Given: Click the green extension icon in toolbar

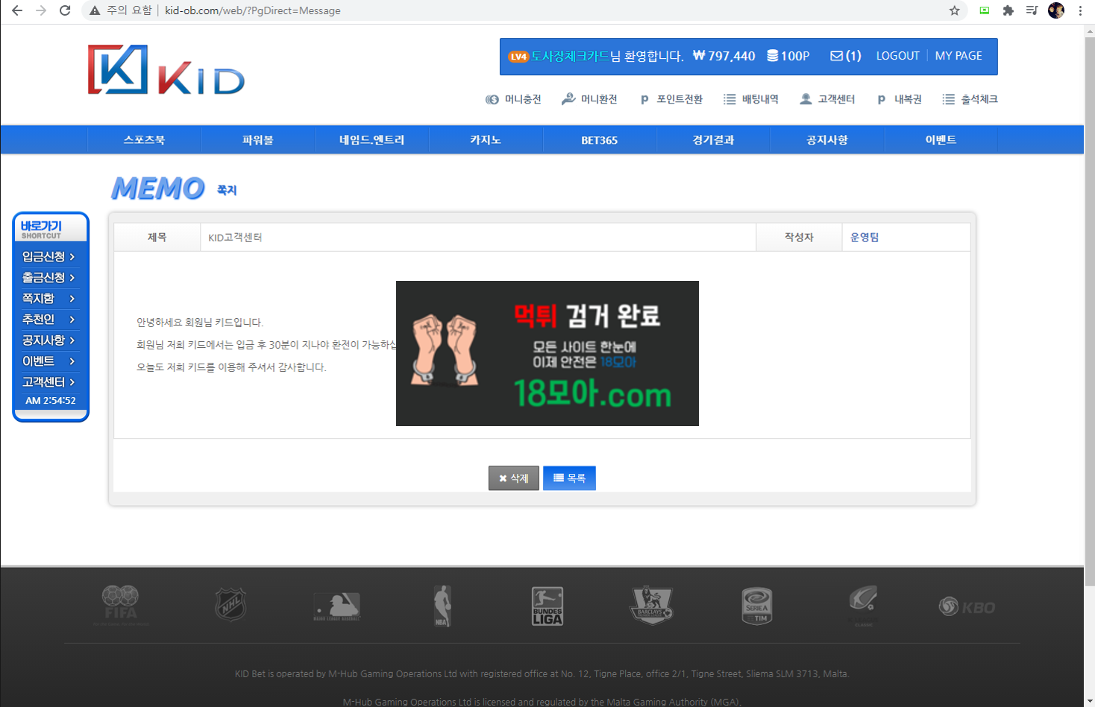Looking at the screenshot, I should click(985, 10).
